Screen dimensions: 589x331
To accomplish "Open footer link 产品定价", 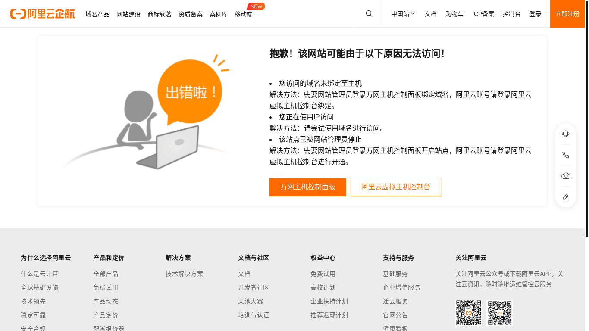I will 106,315.
